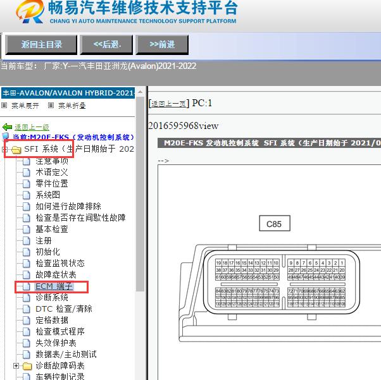
Task: Go back with <<后退 button
Action: click(x=106, y=45)
